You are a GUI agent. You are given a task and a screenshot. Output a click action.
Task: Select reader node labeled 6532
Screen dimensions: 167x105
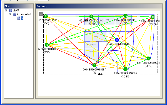click(x=91, y=16)
